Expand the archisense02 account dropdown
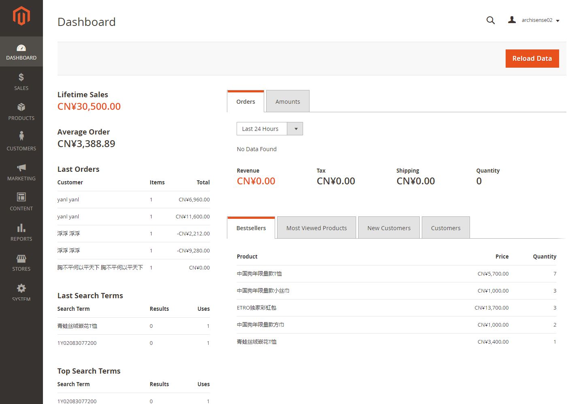The image size is (581, 404). tap(534, 20)
